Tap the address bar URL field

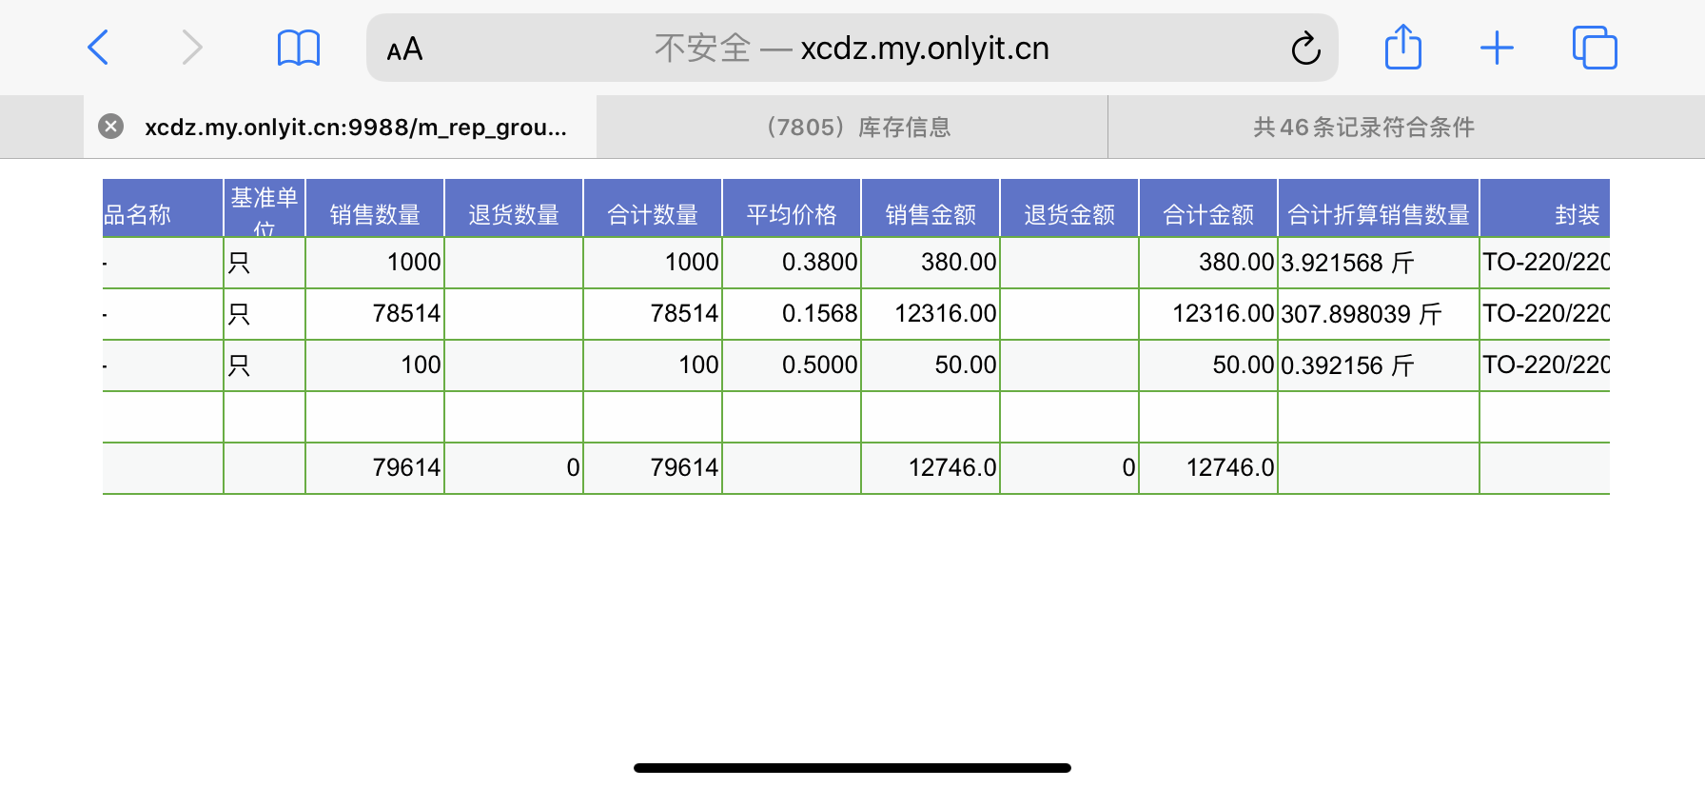[852, 48]
